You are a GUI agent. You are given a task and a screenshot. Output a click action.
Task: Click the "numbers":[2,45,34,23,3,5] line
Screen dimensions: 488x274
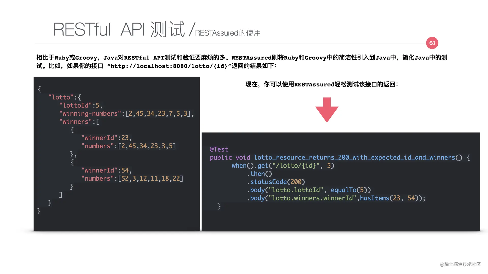pyautogui.click(x=128, y=146)
